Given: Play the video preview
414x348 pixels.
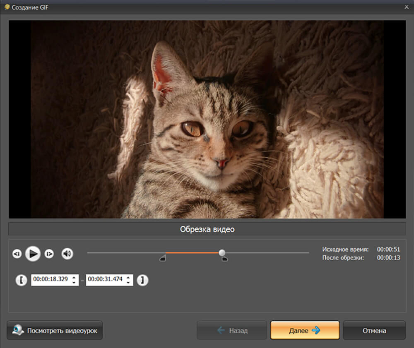Looking at the screenshot, I should tap(33, 254).
